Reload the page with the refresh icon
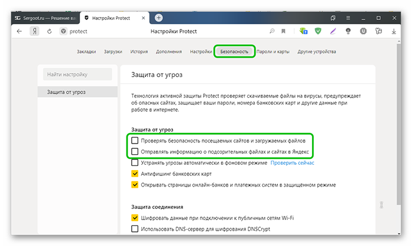This screenshot has height=246, width=412. pos(49,31)
